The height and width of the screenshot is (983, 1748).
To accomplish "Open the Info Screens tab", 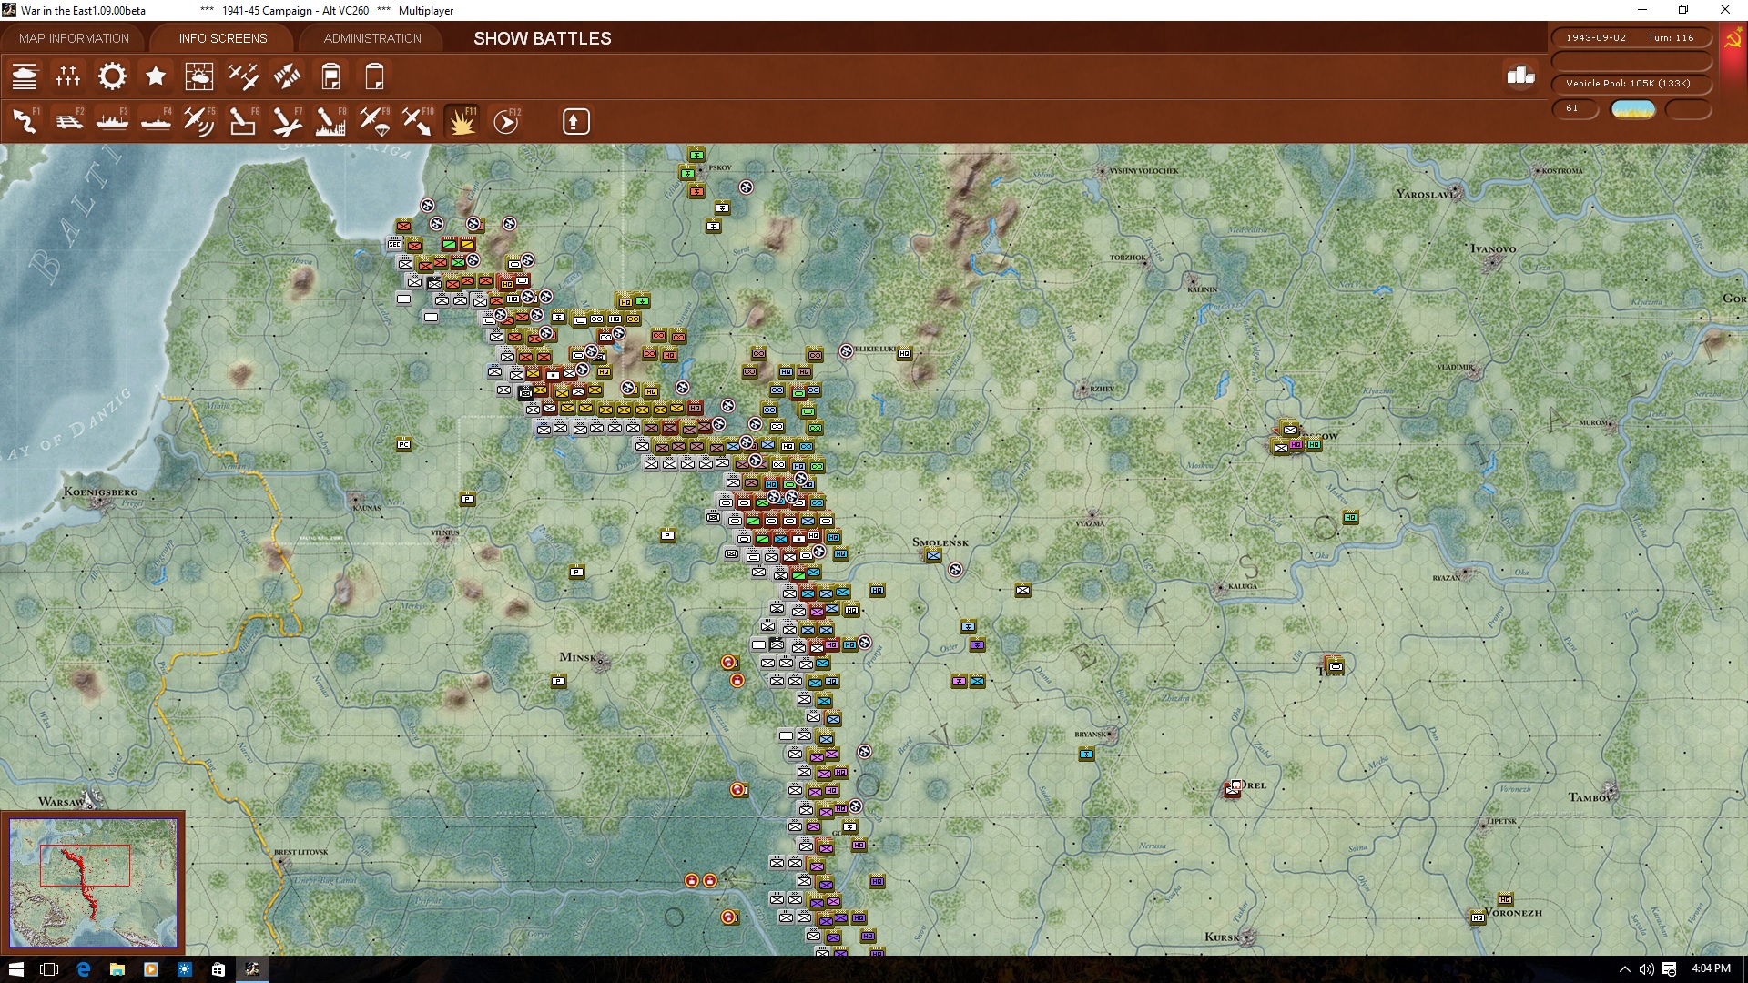I will point(223,38).
